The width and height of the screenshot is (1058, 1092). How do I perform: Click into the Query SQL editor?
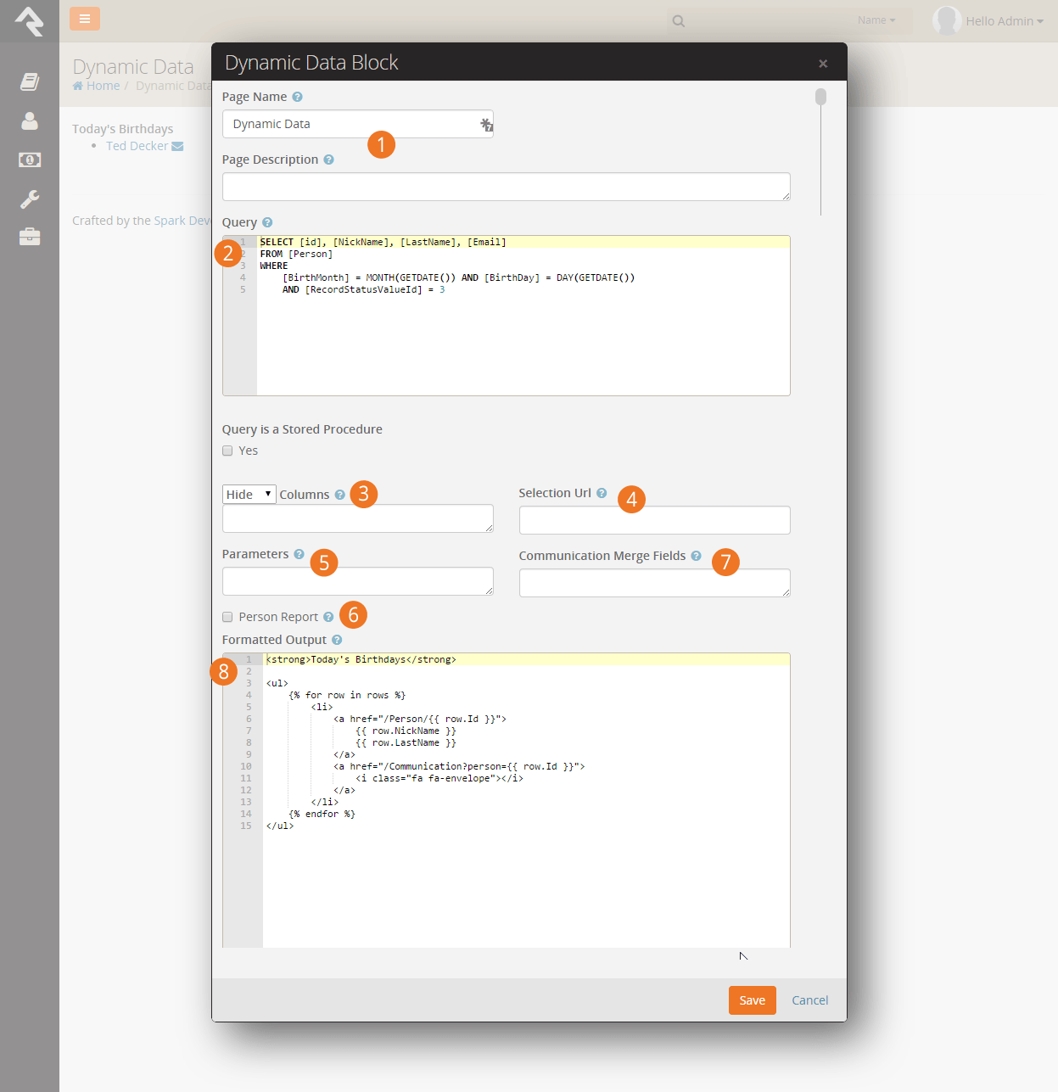(x=507, y=316)
